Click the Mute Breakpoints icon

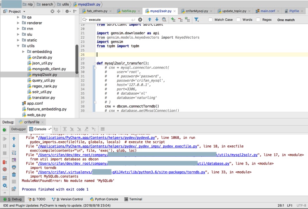click(4, 169)
